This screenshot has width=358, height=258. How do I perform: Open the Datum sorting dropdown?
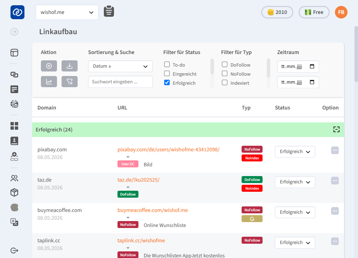coord(120,66)
